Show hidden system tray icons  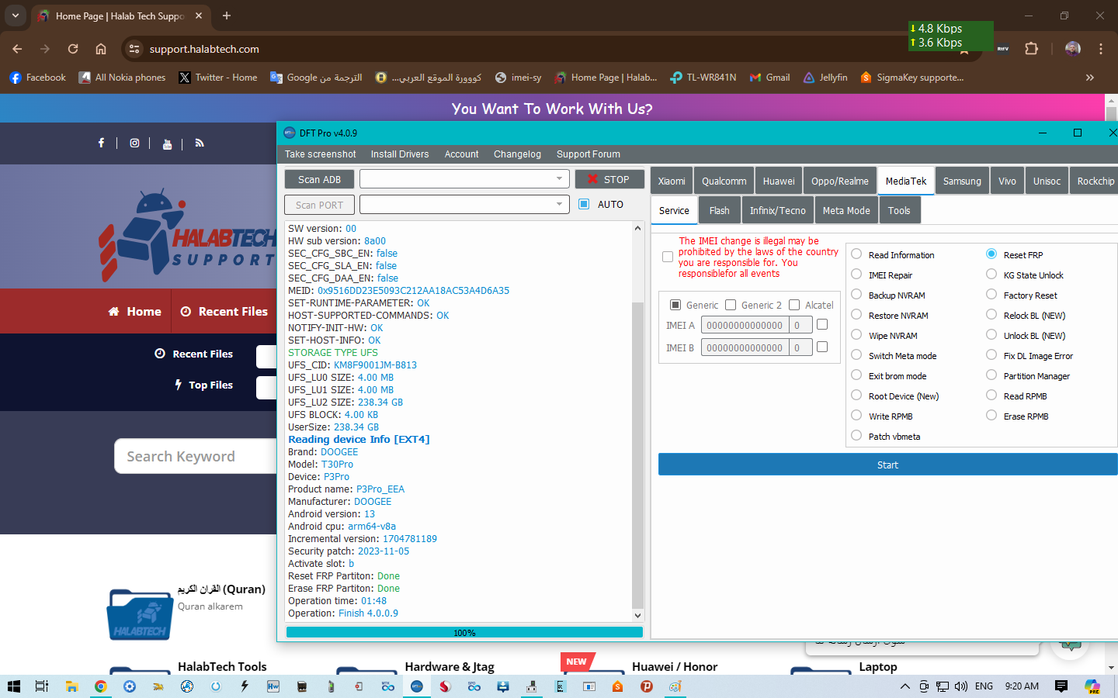coord(904,686)
